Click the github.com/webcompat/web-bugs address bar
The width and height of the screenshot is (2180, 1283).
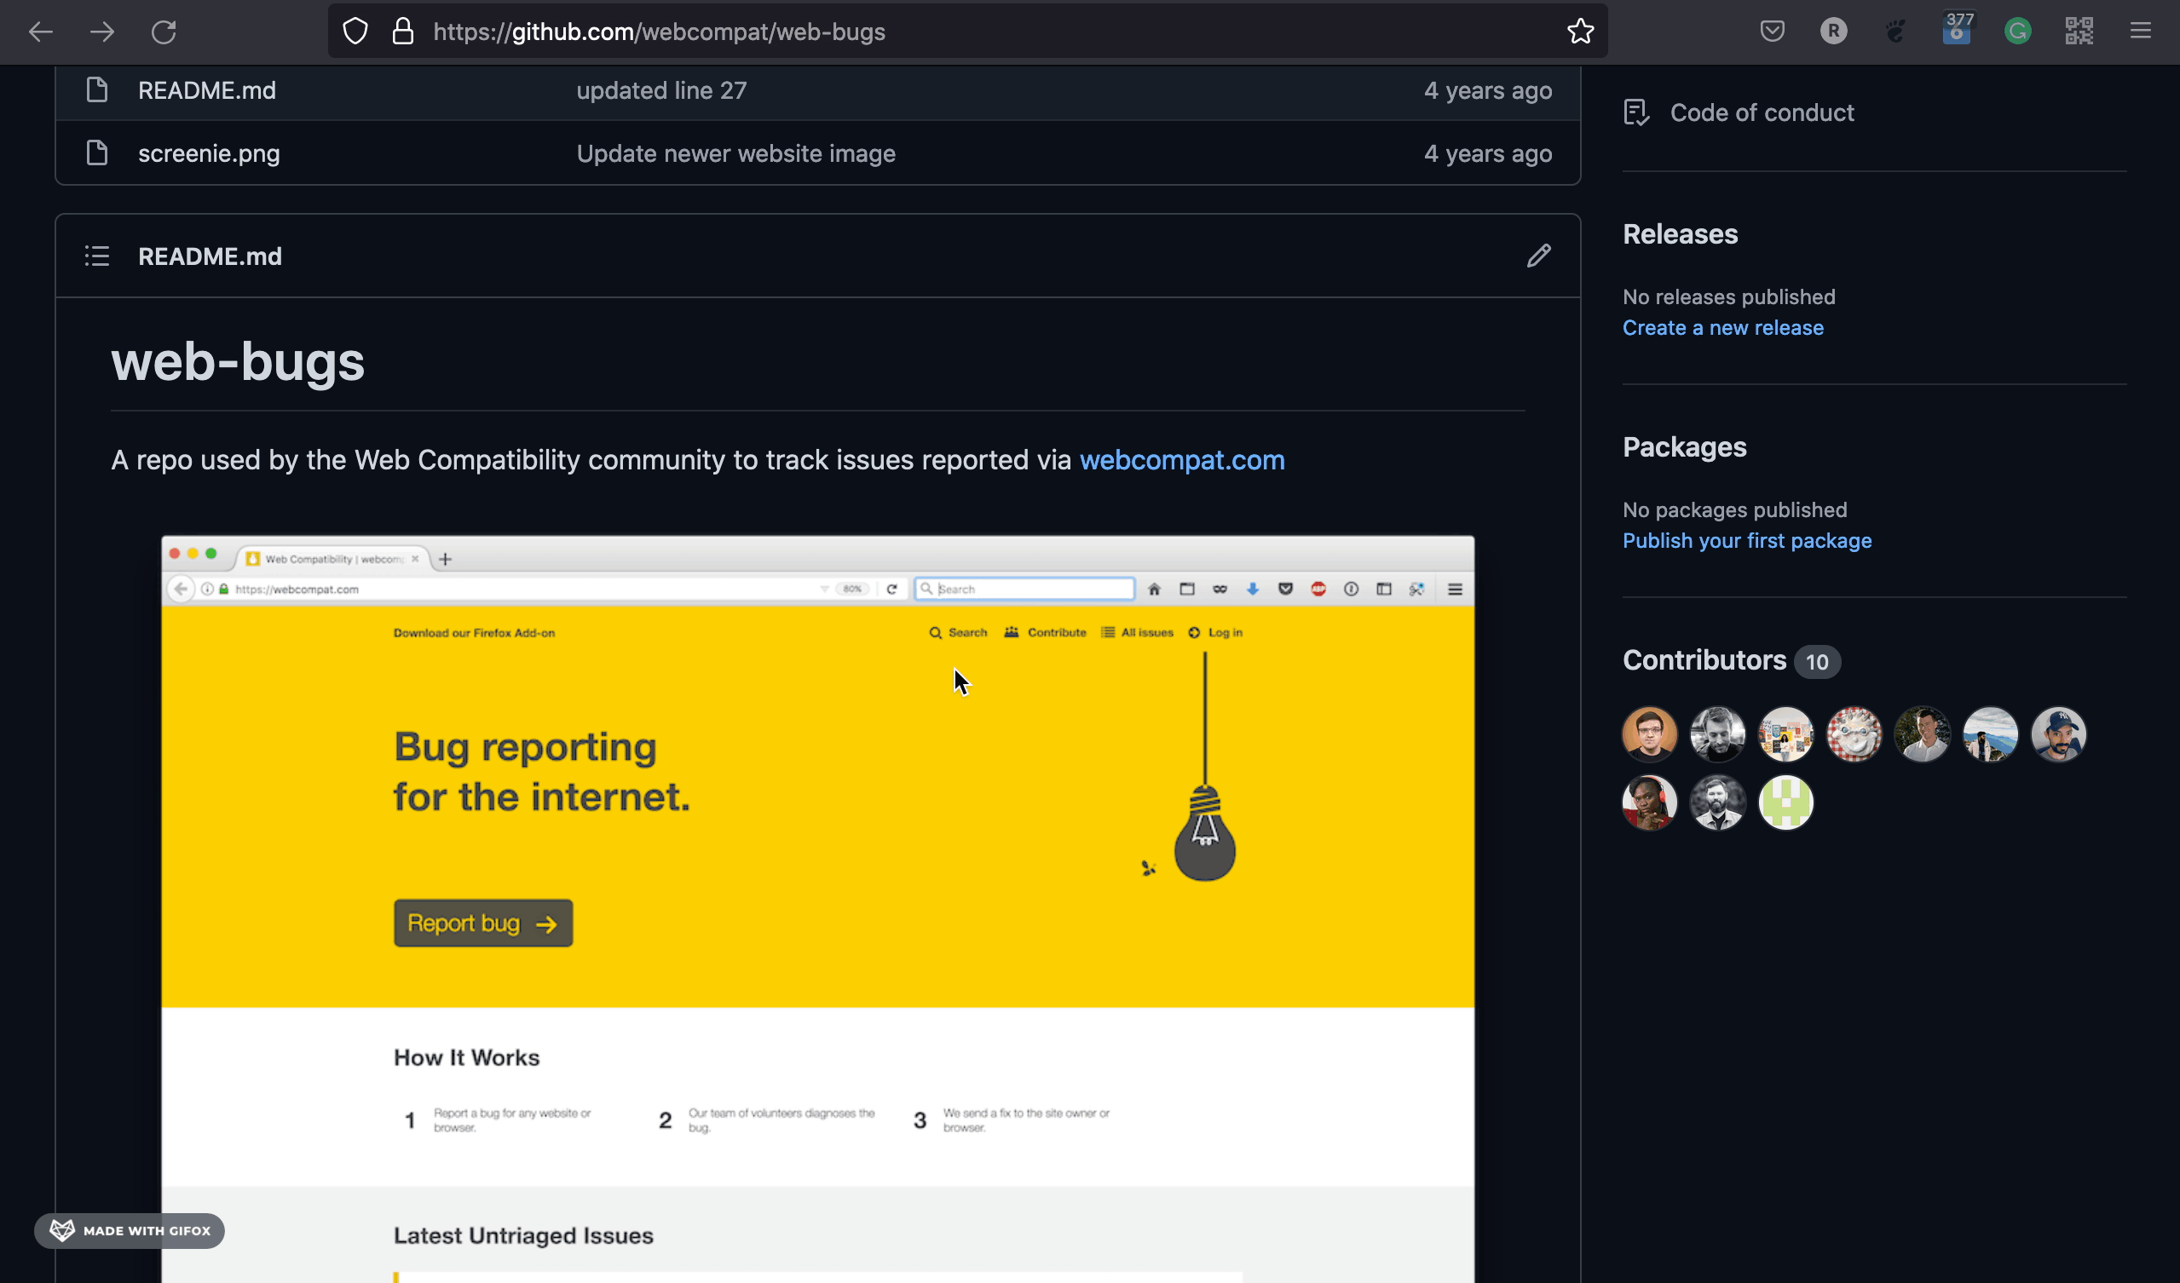(967, 32)
